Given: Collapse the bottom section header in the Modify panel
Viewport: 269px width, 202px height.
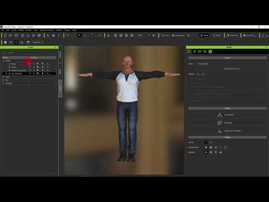Looking at the screenshot, I should click(228, 137).
